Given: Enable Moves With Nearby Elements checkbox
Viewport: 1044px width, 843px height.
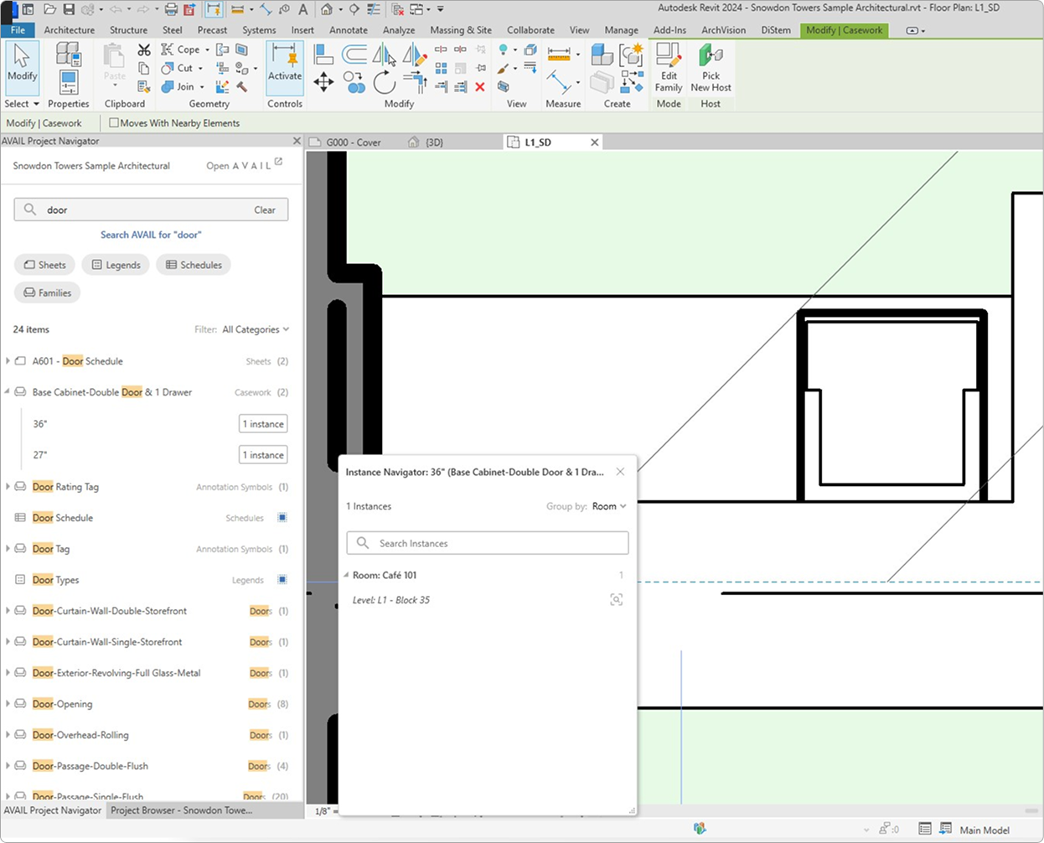Looking at the screenshot, I should [x=114, y=123].
